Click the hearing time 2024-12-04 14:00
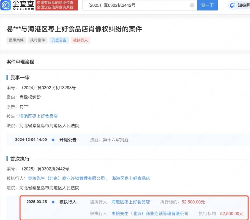This screenshot has width=250, height=220. point(31,140)
